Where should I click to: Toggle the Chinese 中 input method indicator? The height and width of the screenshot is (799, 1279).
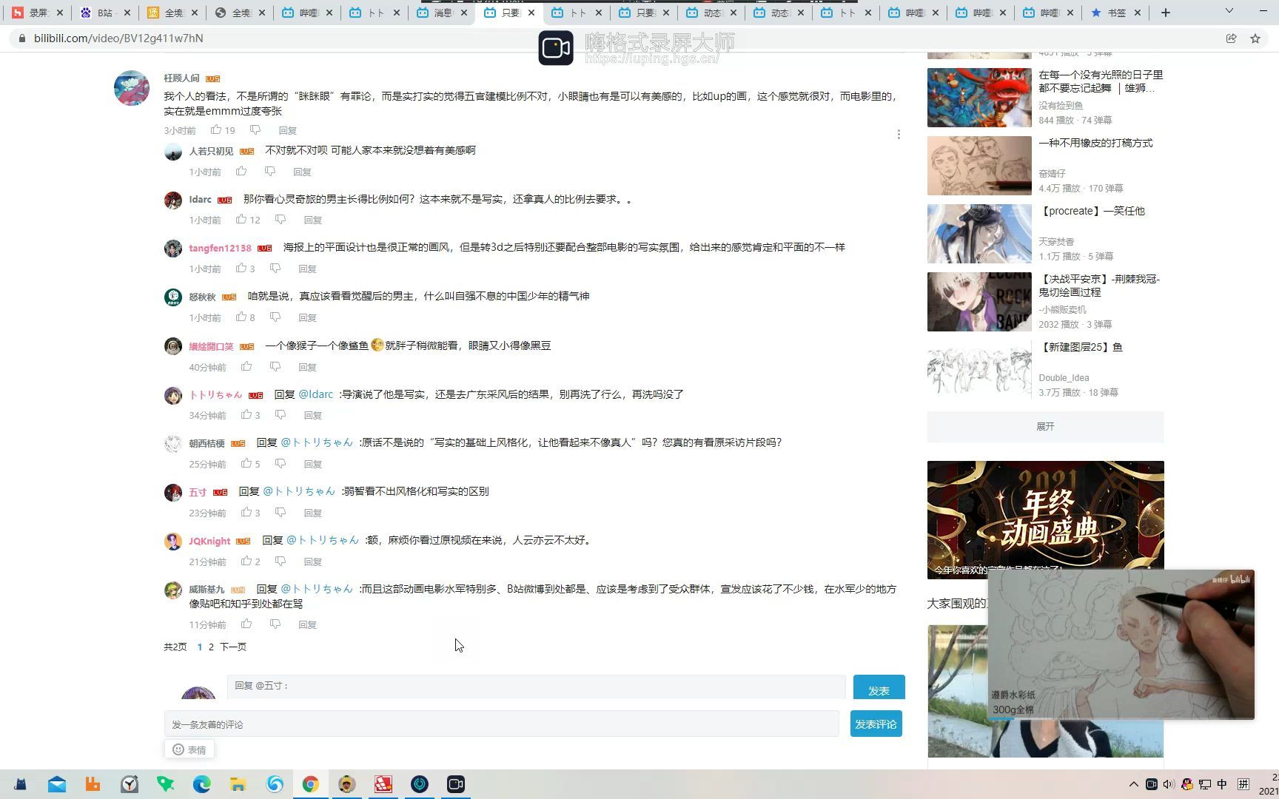click(1222, 784)
